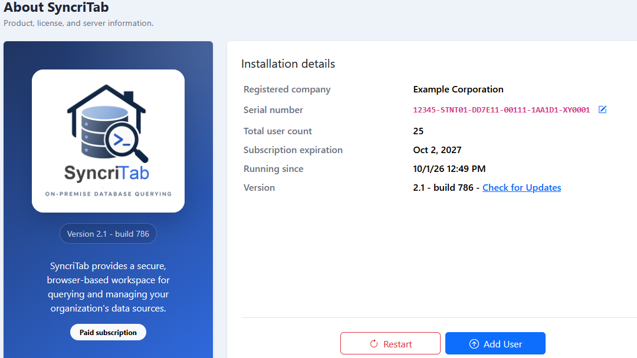Click the Installation details heading
Screen dimensions: 637x358
point(288,64)
